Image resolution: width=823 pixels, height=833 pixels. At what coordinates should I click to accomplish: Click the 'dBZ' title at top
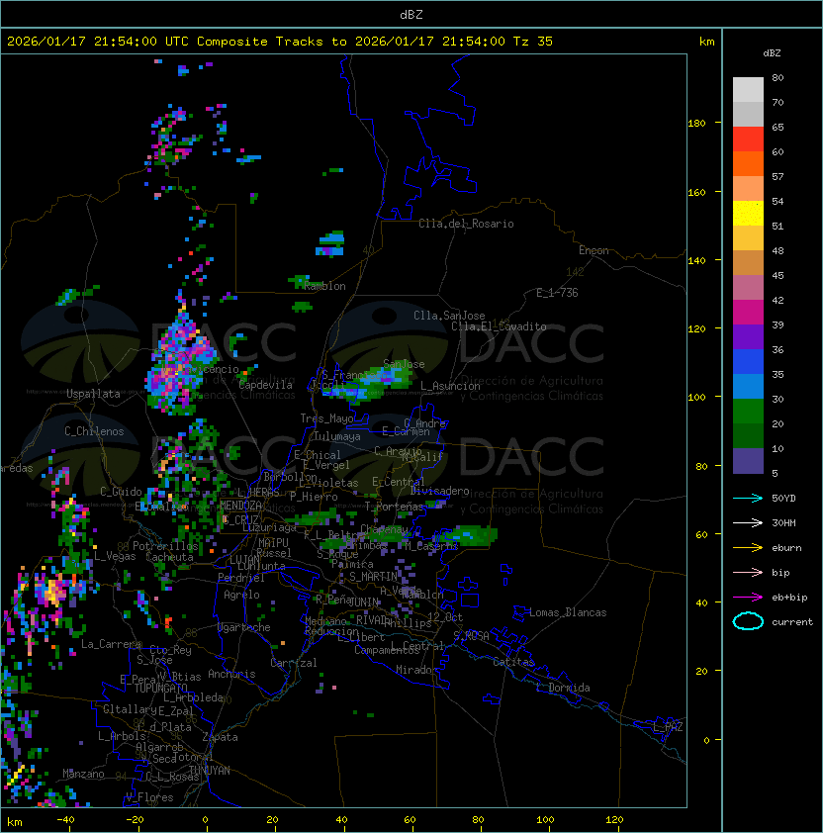pyautogui.click(x=411, y=15)
